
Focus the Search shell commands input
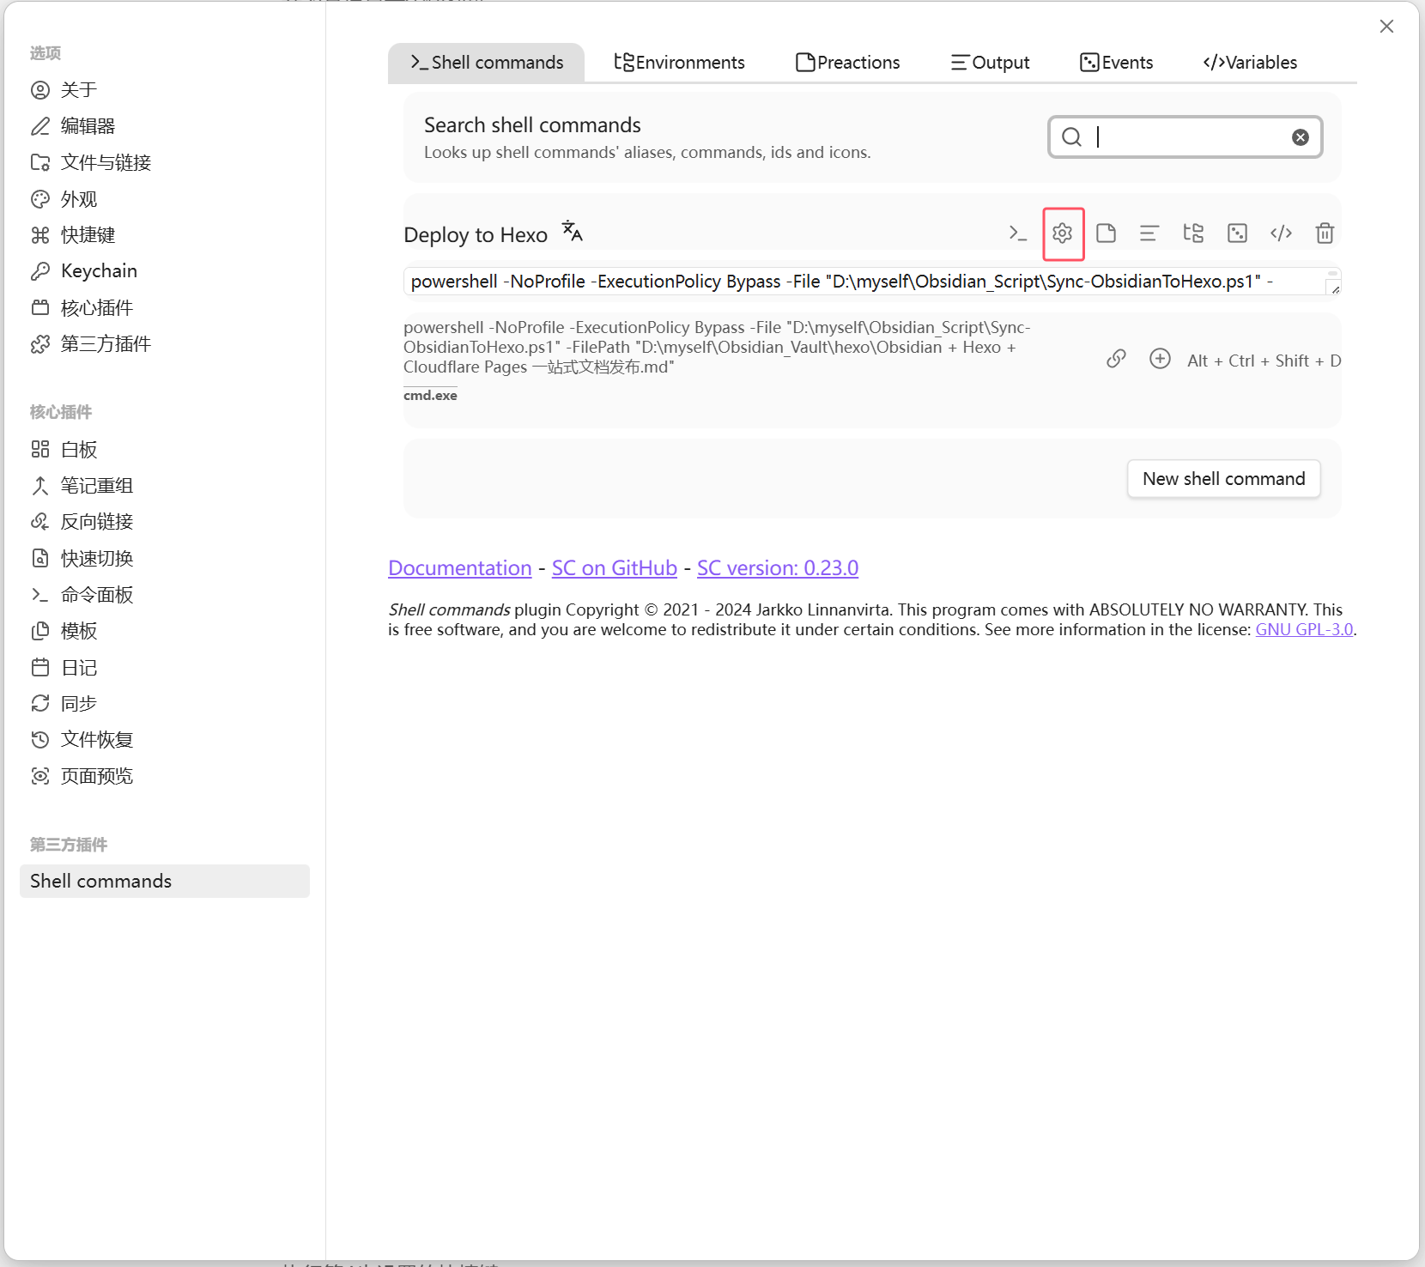(1189, 137)
